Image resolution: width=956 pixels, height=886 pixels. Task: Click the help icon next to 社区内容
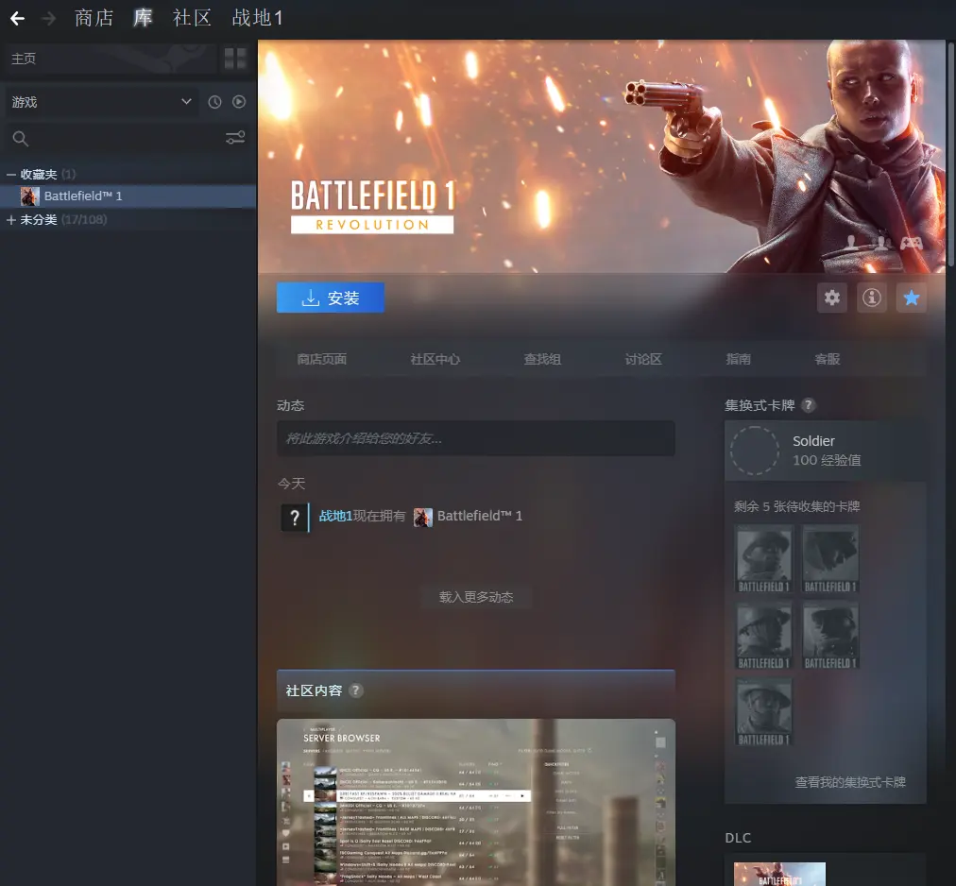point(355,690)
